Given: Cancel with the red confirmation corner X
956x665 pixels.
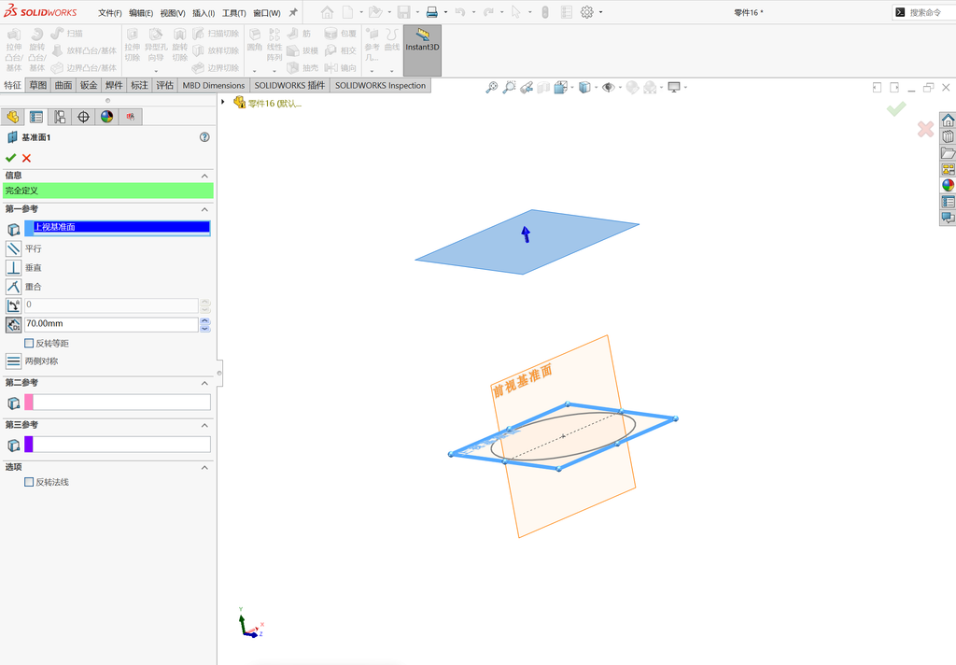Looking at the screenshot, I should (925, 129).
